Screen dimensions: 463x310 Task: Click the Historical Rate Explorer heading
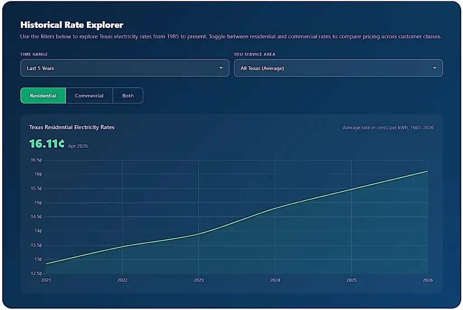[x=72, y=25]
